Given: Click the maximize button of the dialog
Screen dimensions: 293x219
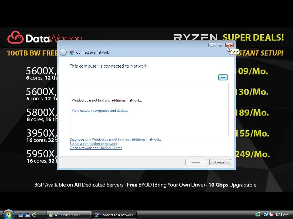Looking at the screenshot, I should [221, 45].
